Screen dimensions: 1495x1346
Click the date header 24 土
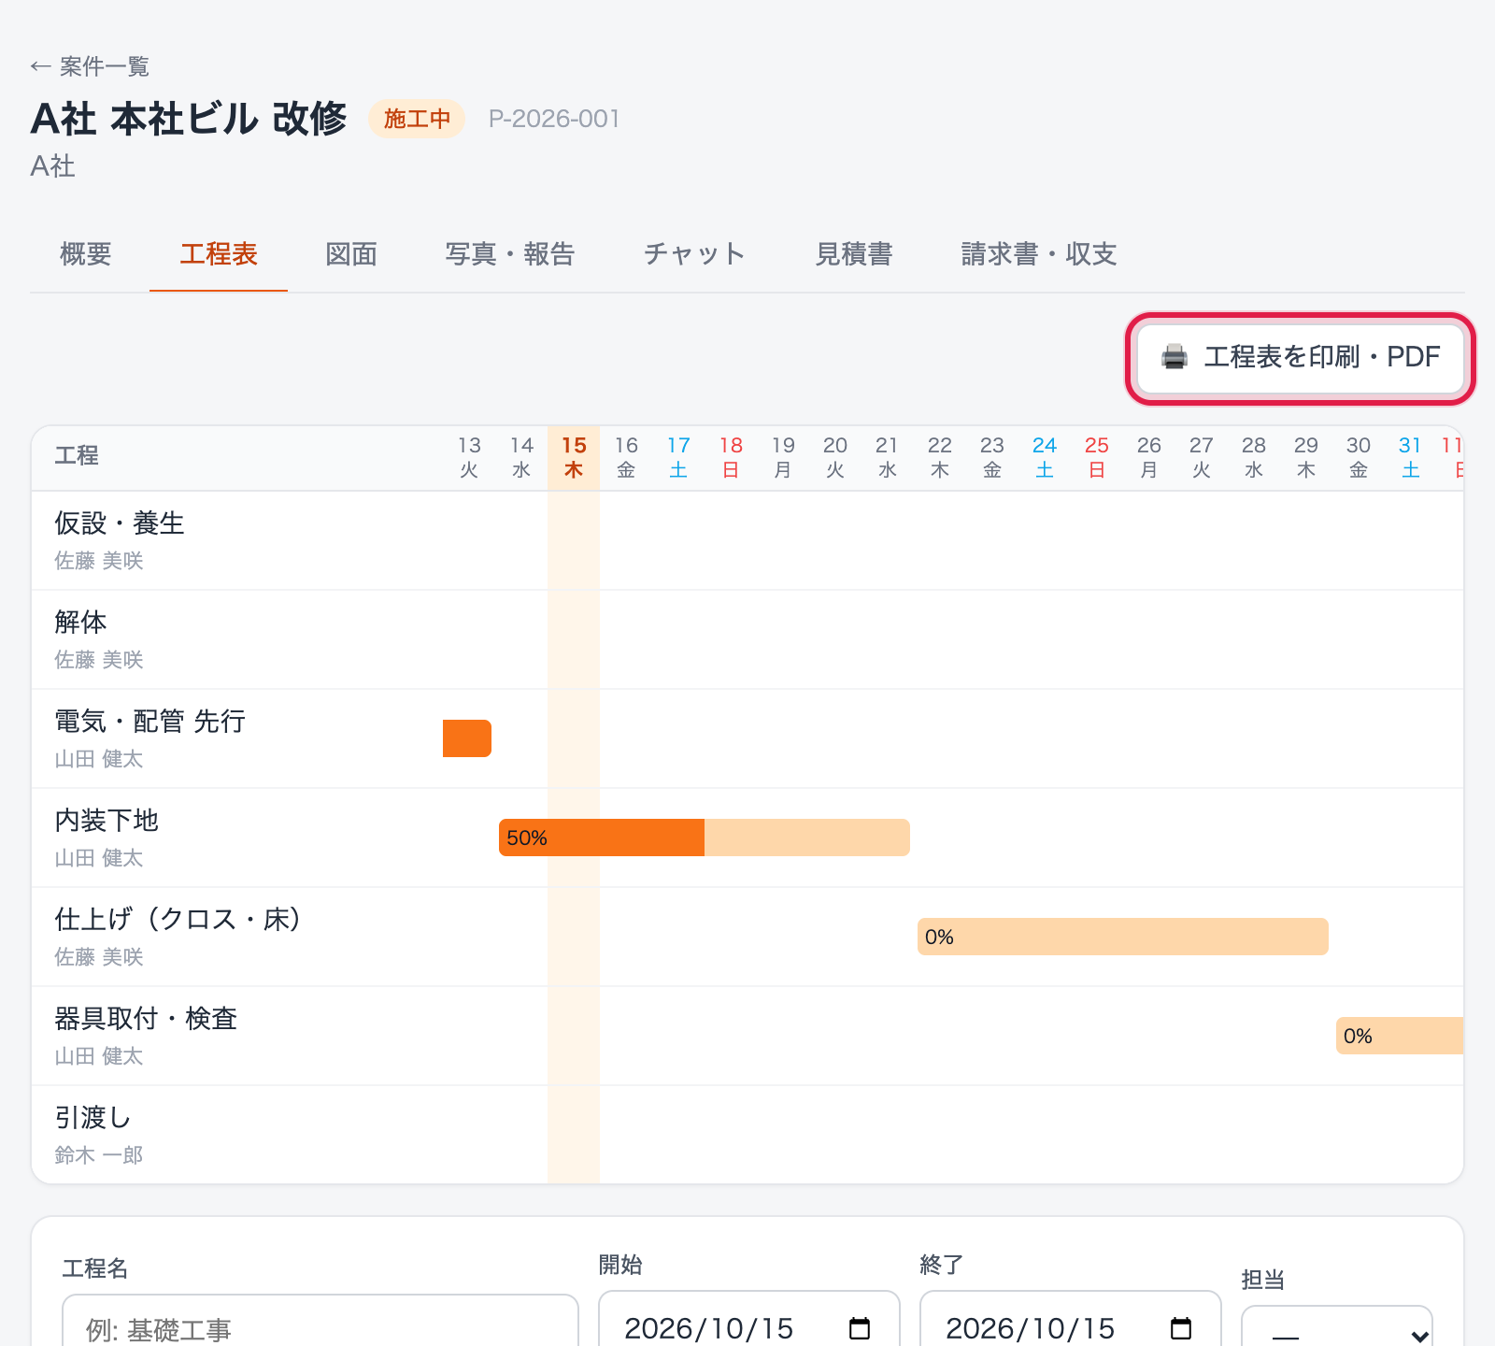[1045, 457]
